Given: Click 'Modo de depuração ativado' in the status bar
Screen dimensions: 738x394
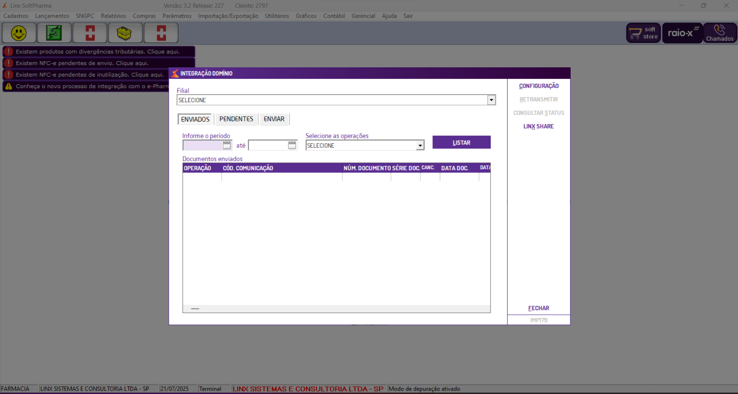Looking at the screenshot, I should [424, 389].
